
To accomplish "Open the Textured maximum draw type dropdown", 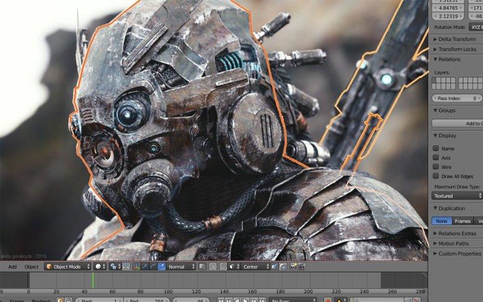I will pos(457,196).
